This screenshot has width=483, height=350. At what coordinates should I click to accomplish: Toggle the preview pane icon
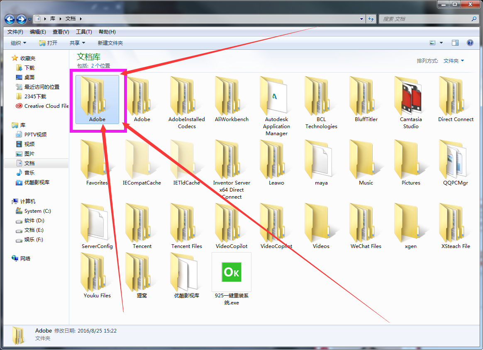click(x=455, y=43)
